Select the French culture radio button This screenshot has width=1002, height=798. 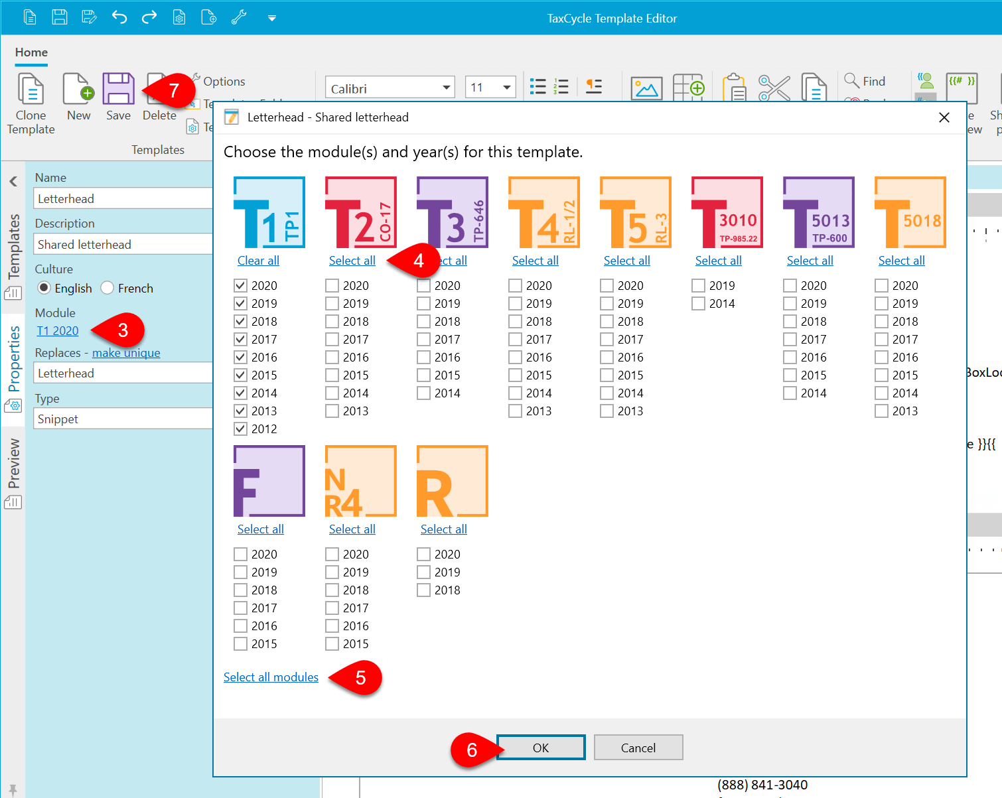coord(107,288)
